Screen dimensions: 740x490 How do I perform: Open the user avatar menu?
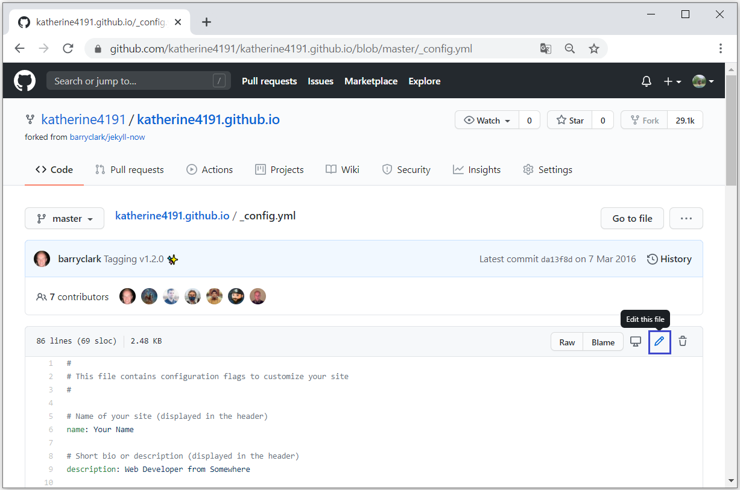(703, 81)
